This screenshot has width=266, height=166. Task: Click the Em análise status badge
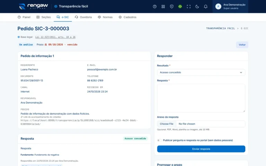tap(26, 45)
